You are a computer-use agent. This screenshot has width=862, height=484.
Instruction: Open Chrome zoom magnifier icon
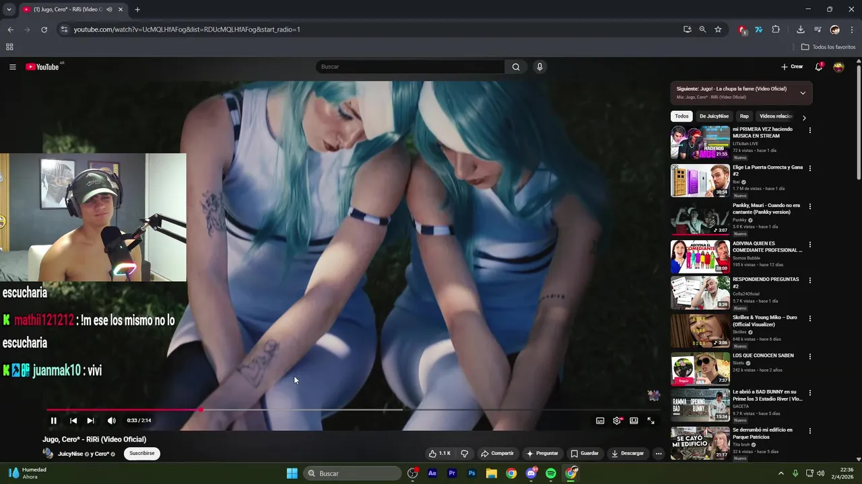[702, 30]
